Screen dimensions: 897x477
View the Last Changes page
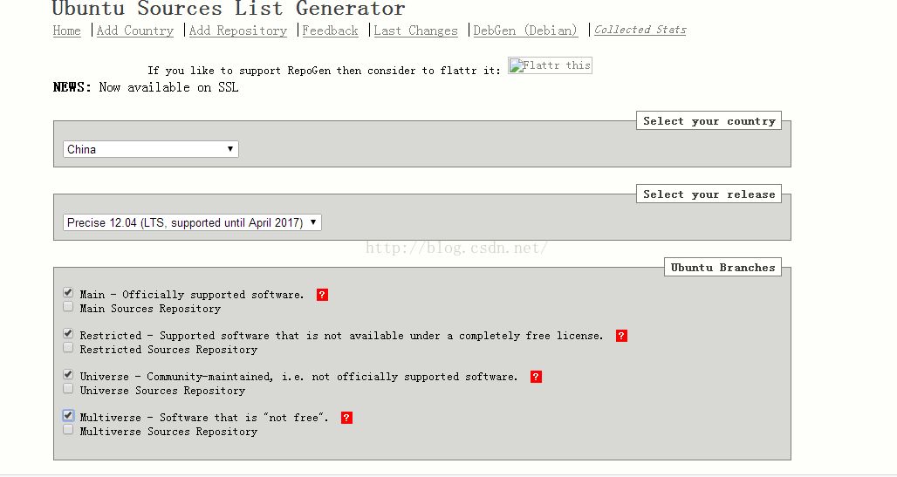pos(416,31)
